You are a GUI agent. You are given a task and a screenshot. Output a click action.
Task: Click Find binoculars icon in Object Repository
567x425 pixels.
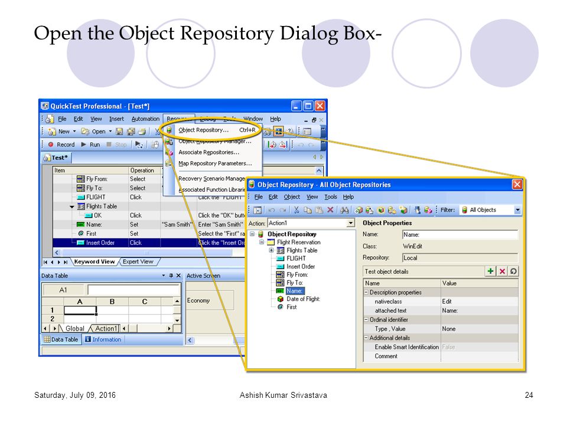coord(344,210)
